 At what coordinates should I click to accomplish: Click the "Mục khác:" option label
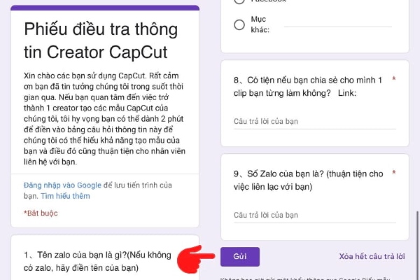260,24
